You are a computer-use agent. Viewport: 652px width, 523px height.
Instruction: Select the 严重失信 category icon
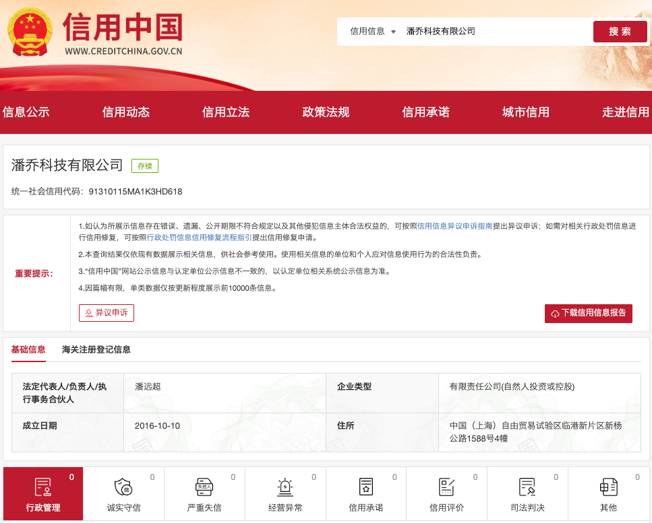point(204,487)
